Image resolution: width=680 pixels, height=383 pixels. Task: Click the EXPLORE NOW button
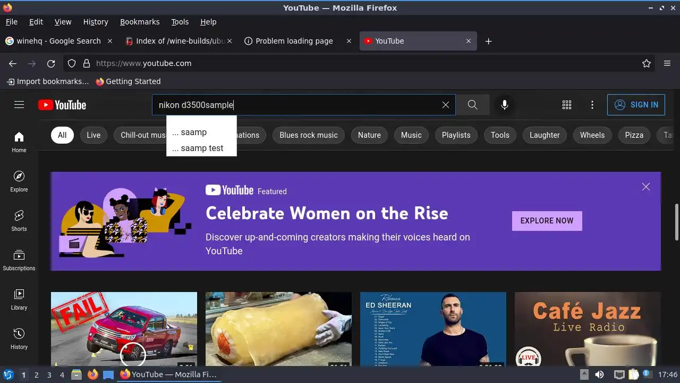coord(547,221)
